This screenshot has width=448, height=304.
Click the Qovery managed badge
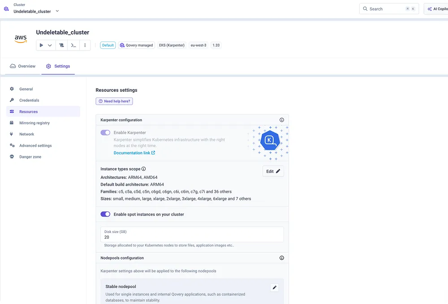coord(136,45)
